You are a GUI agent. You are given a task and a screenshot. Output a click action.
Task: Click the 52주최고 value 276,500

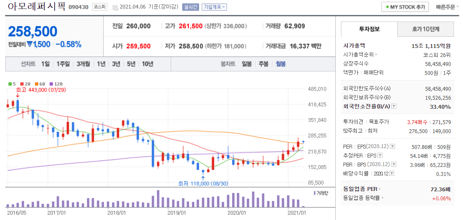click(x=417, y=131)
